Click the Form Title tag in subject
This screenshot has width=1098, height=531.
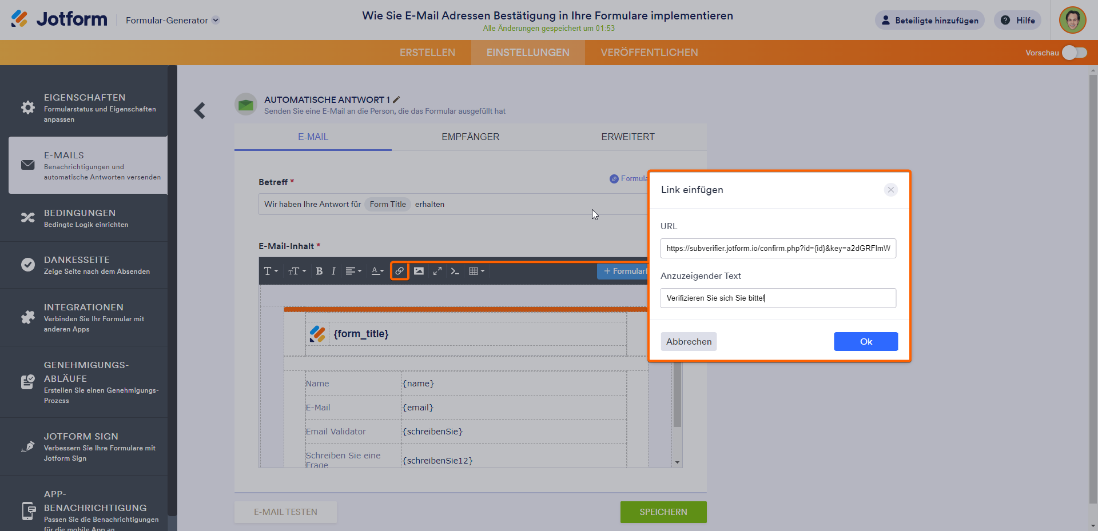[x=388, y=204]
